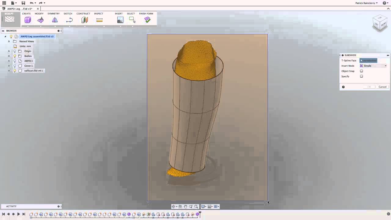Image resolution: width=391 pixels, height=220 pixels.
Task: Toggle visibility bulb for AMPD Leg assembled
Action: click(11, 36)
